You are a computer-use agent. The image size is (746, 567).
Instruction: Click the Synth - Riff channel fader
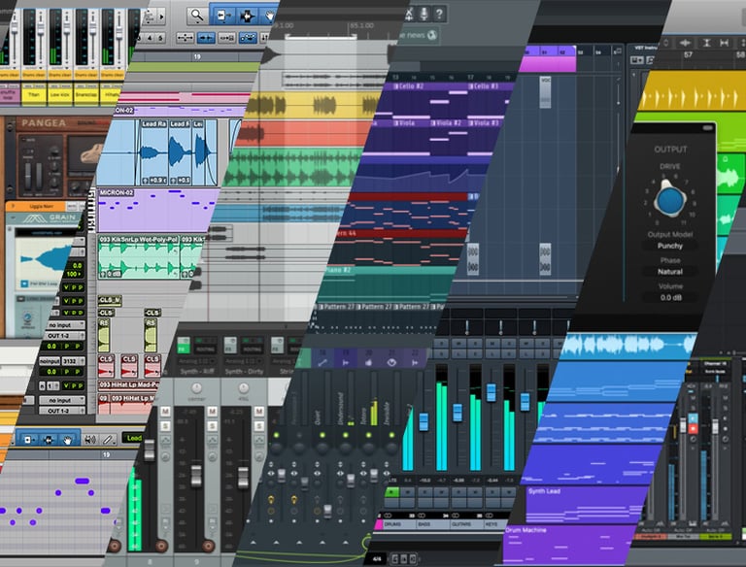(x=196, y=476)
